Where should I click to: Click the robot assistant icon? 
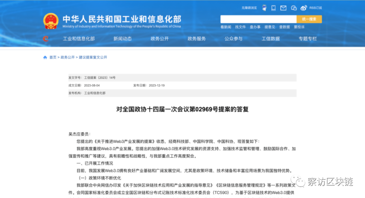pyautogui.click(x=264, y=8)
